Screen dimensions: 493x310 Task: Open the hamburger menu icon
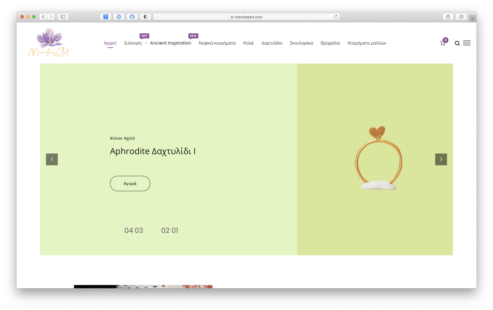[x=467, y=43]
